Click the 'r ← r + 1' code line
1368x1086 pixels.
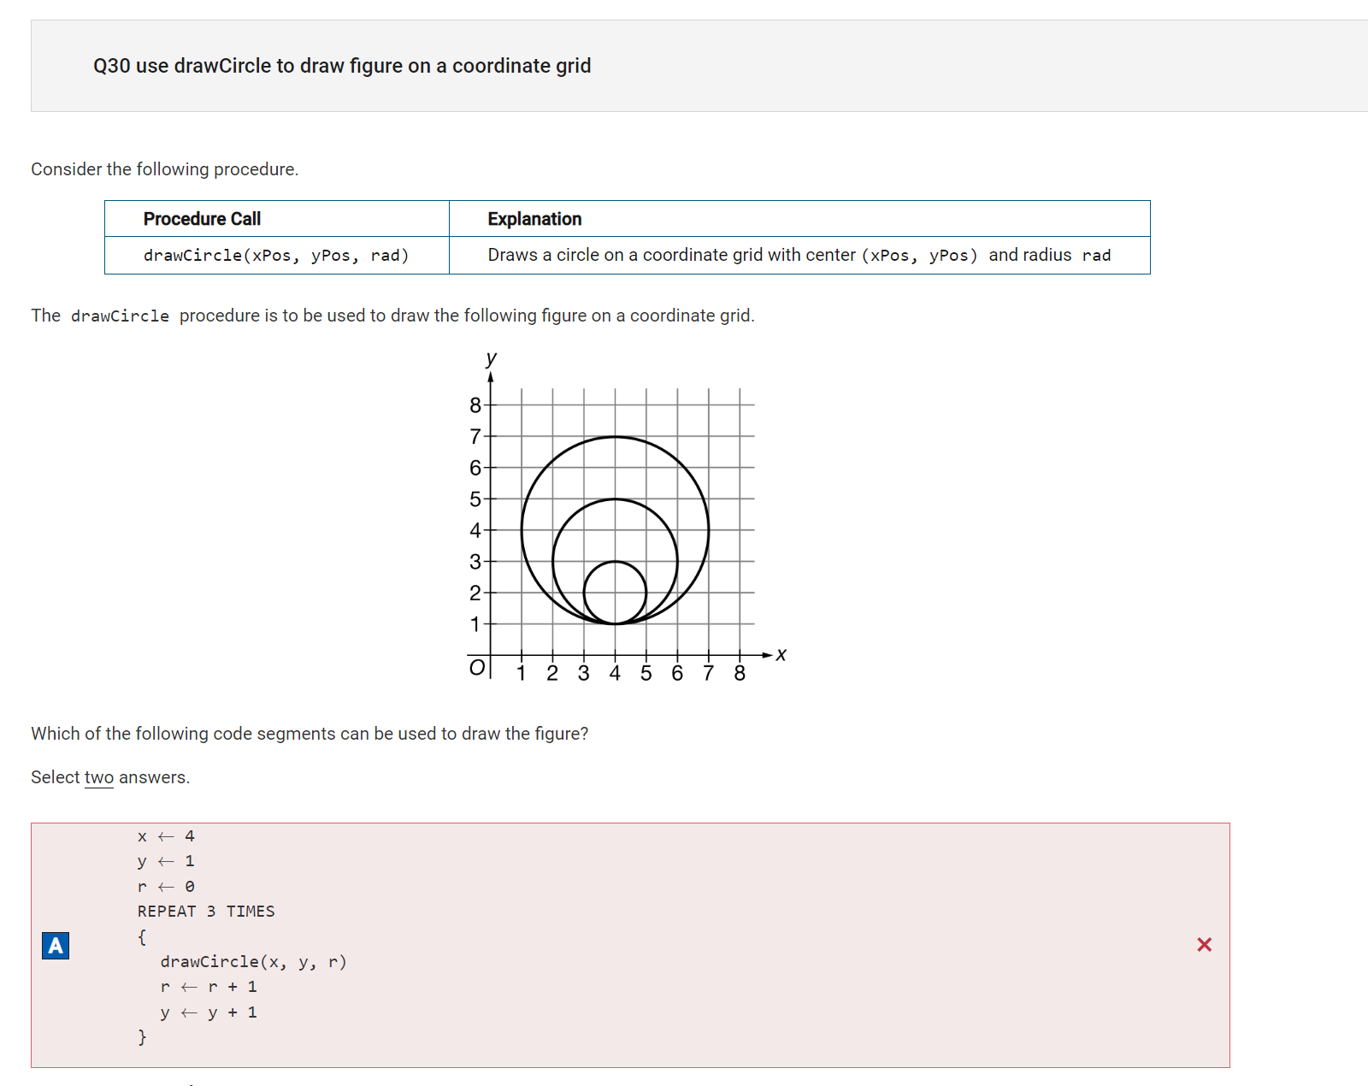[x=209, y=987]
